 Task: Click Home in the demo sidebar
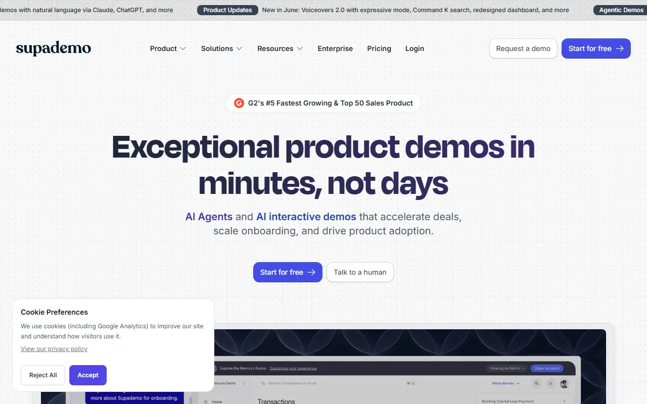(x=216, y=402)
